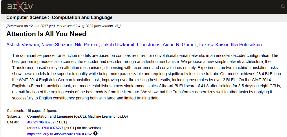Click the submission date line
Screen dimensions: 287x137
point(63,26)
